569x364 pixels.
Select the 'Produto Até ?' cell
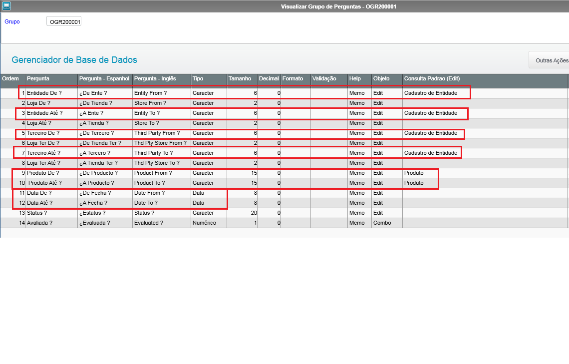51,183
